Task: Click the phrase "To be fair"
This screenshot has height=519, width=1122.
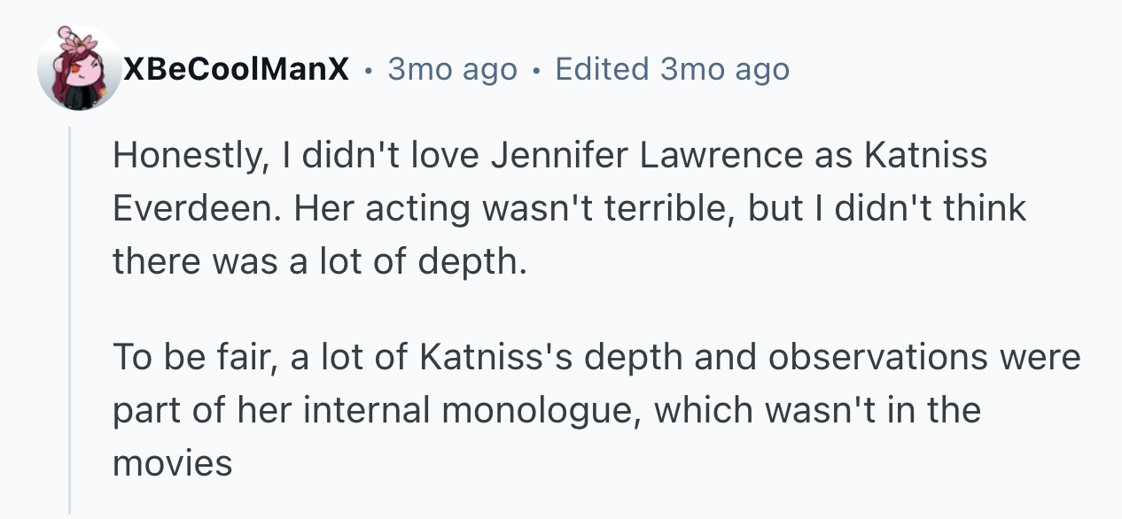Action: pos(194,358)
